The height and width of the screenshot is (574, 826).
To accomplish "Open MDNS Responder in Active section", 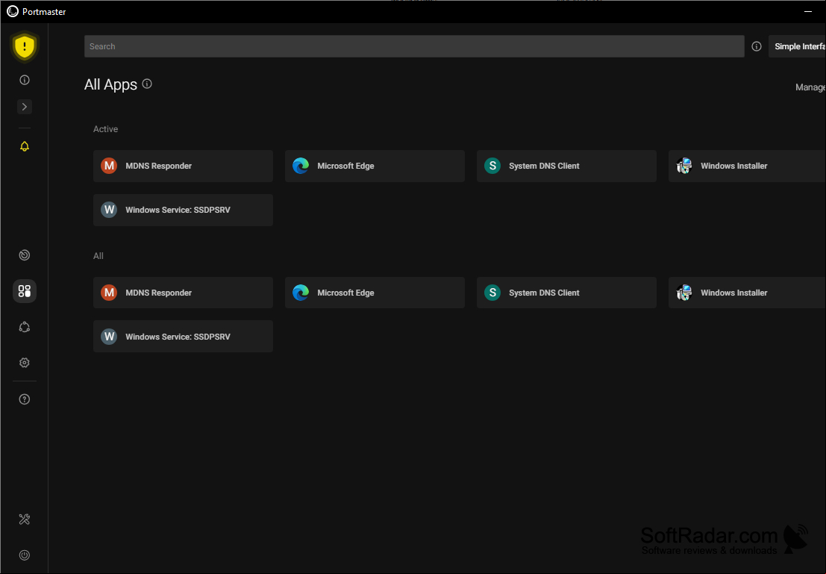I will (x=184, y=166).
